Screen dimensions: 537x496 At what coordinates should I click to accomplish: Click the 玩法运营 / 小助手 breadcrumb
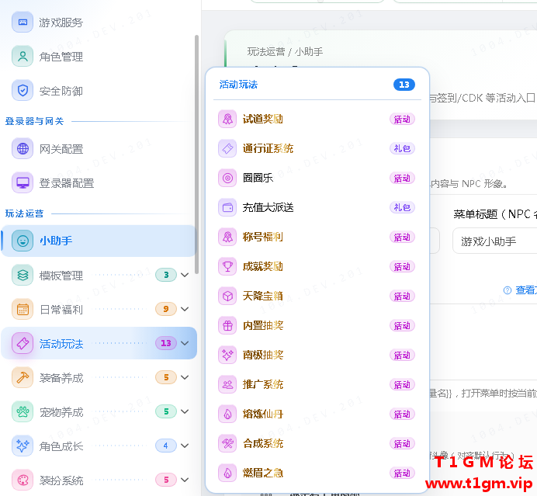point(285,52)
